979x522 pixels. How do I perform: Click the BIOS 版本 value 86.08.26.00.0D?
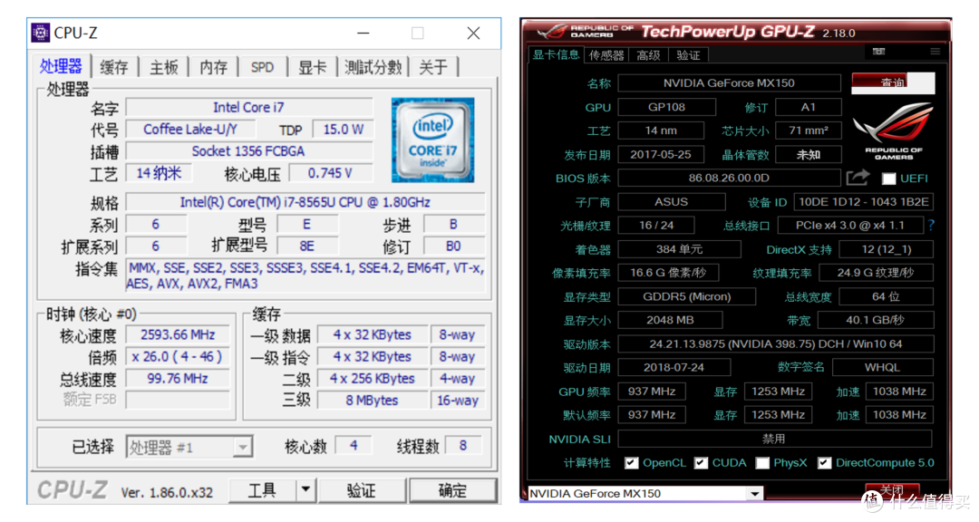click(729, 178)
